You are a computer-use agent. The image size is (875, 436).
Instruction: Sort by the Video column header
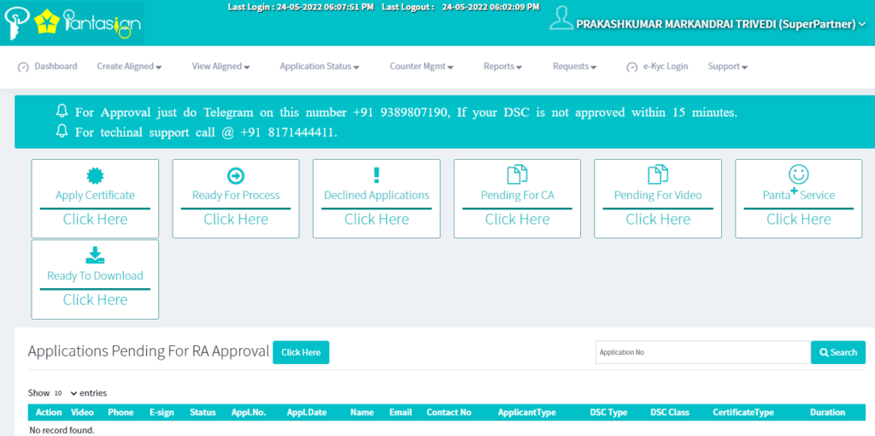coord(82,413)
